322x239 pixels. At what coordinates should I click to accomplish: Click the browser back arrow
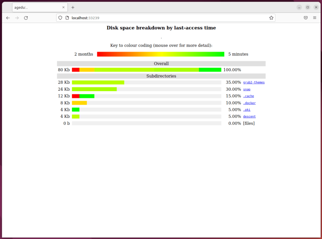pos(8,18)
